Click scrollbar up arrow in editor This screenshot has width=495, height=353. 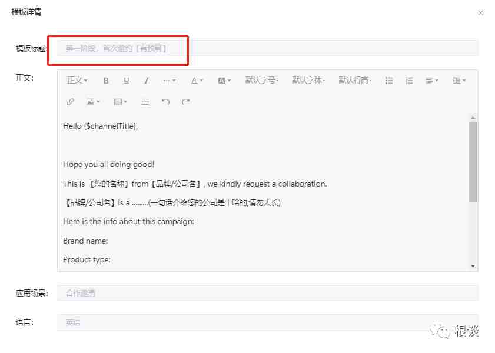tap(473, 118)
